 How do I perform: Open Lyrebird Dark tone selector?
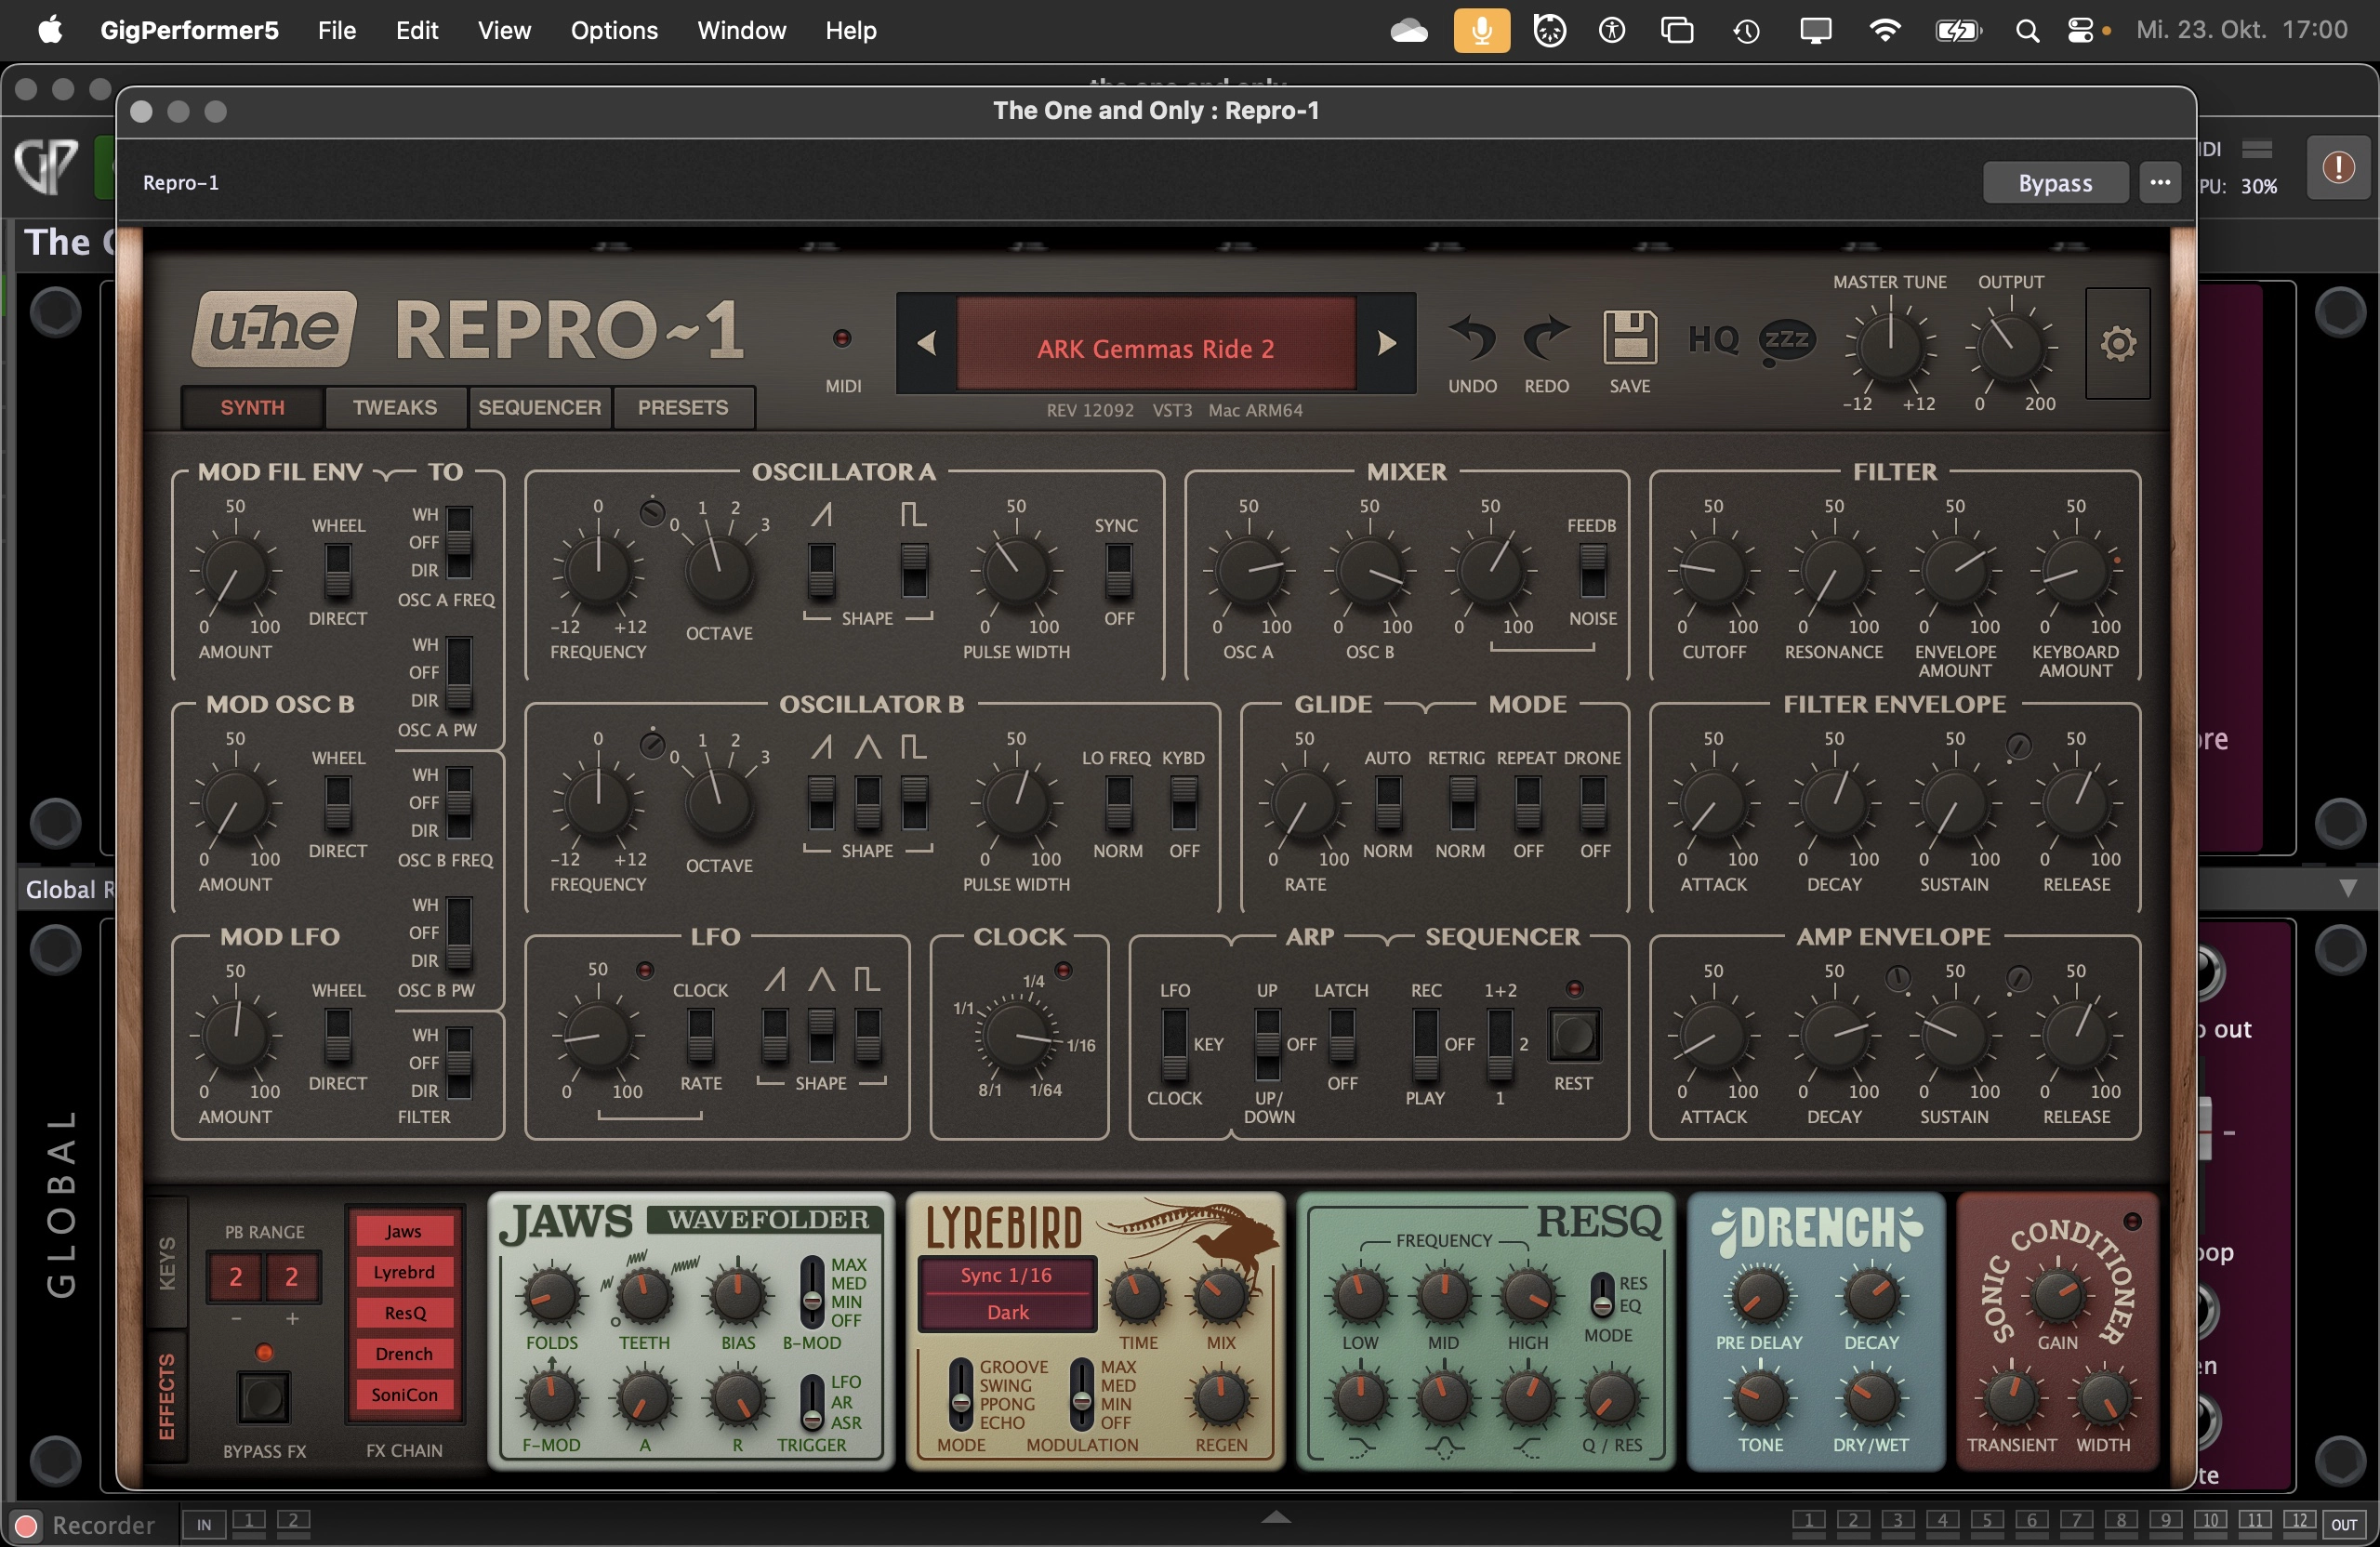click(x=1006, y=1312)
